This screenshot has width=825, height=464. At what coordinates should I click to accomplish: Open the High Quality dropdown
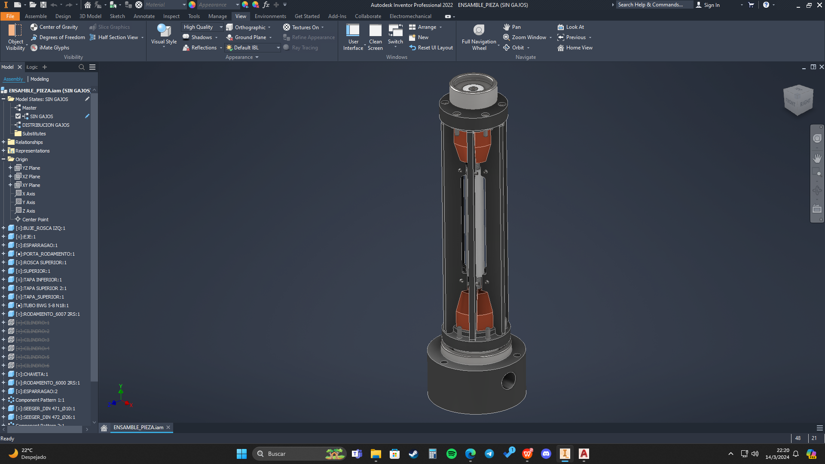(221, 27)
